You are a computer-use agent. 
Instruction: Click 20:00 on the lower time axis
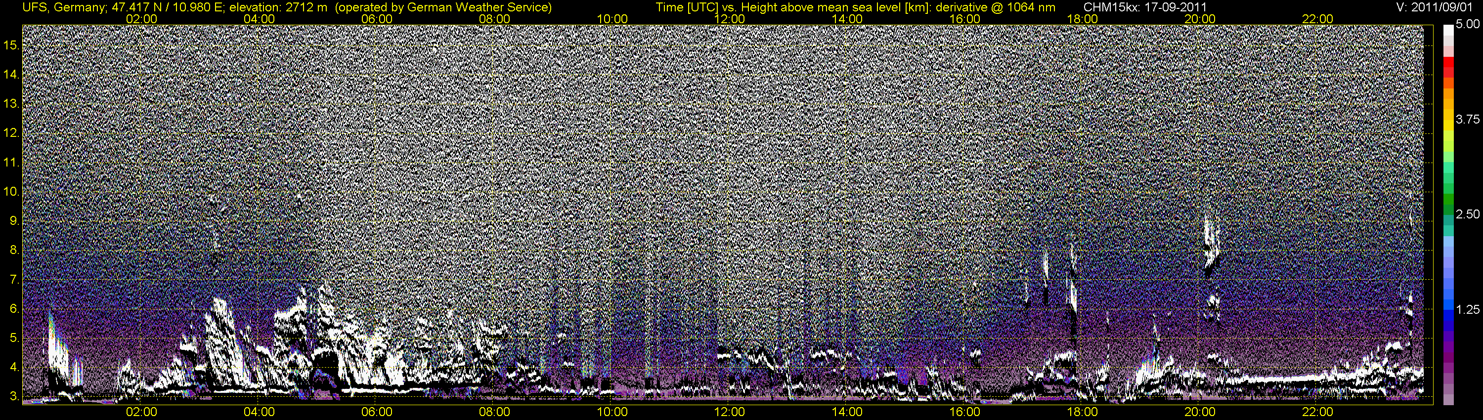1200,412
